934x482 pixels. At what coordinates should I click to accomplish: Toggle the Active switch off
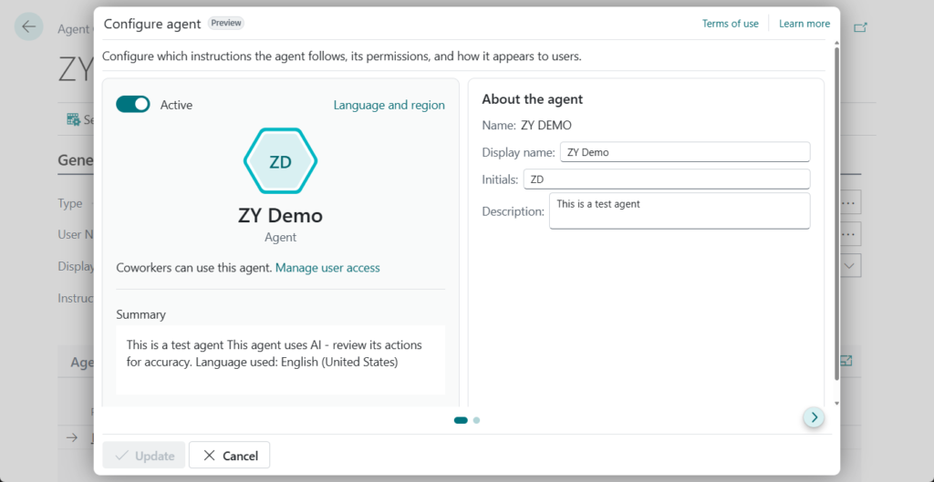[x=133, y=105]
